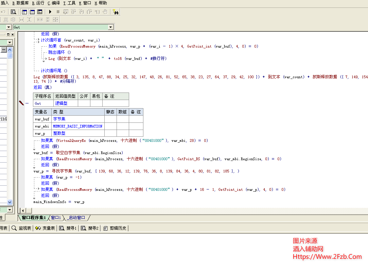This screenshot has height=266, width=368.
Task: Toggle the combined panel layout view icon
Action: click(x=40, y=12)
